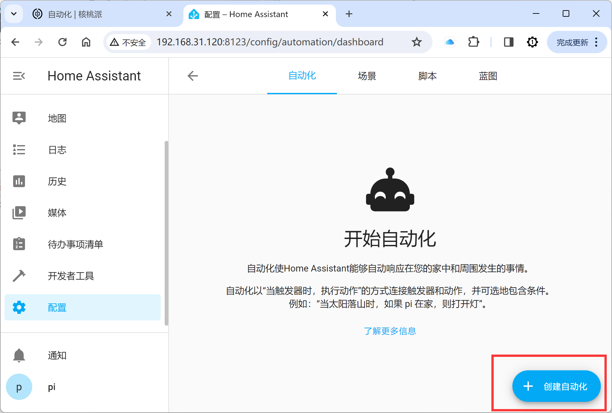Select the 配置 – Home Assistant browser tab
The height and width of the screenshot is (413, 612).
point(260,14)
